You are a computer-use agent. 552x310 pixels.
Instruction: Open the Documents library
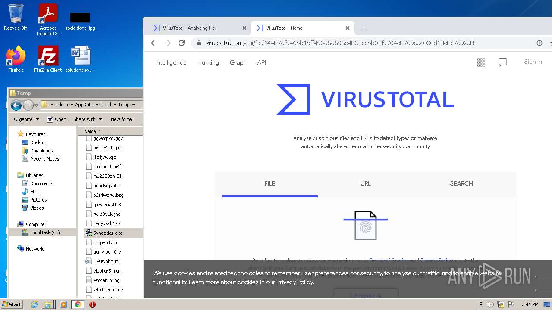[x=38, y=183]
